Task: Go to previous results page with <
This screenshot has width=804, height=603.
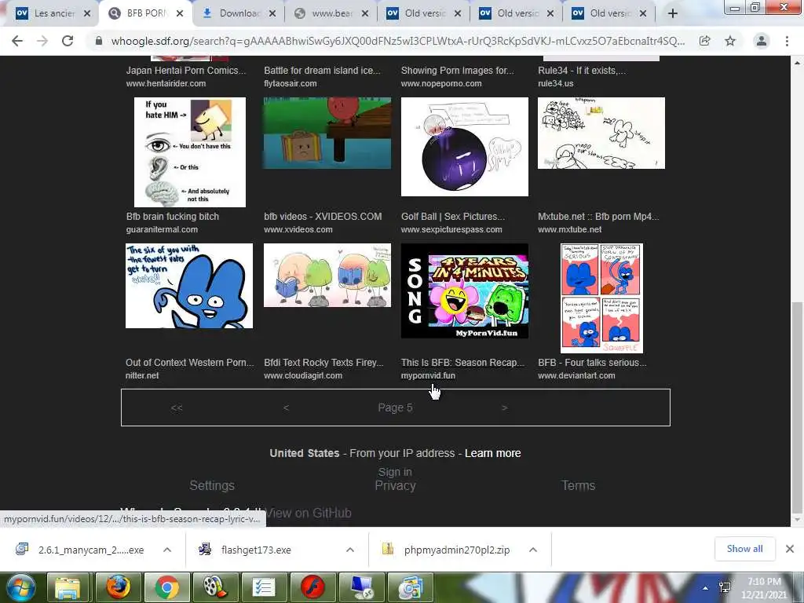Action: pyautogui.click(x=286, y=408)
